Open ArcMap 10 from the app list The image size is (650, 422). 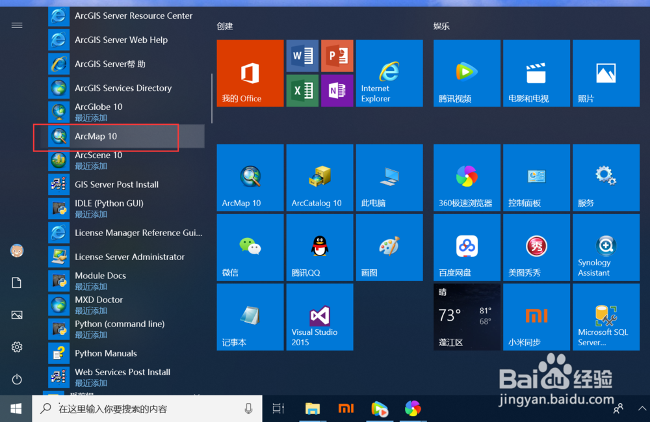click(123, 137)
